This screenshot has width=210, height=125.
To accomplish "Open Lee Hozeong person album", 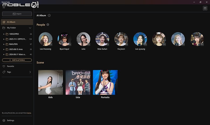I will [45, 39].
